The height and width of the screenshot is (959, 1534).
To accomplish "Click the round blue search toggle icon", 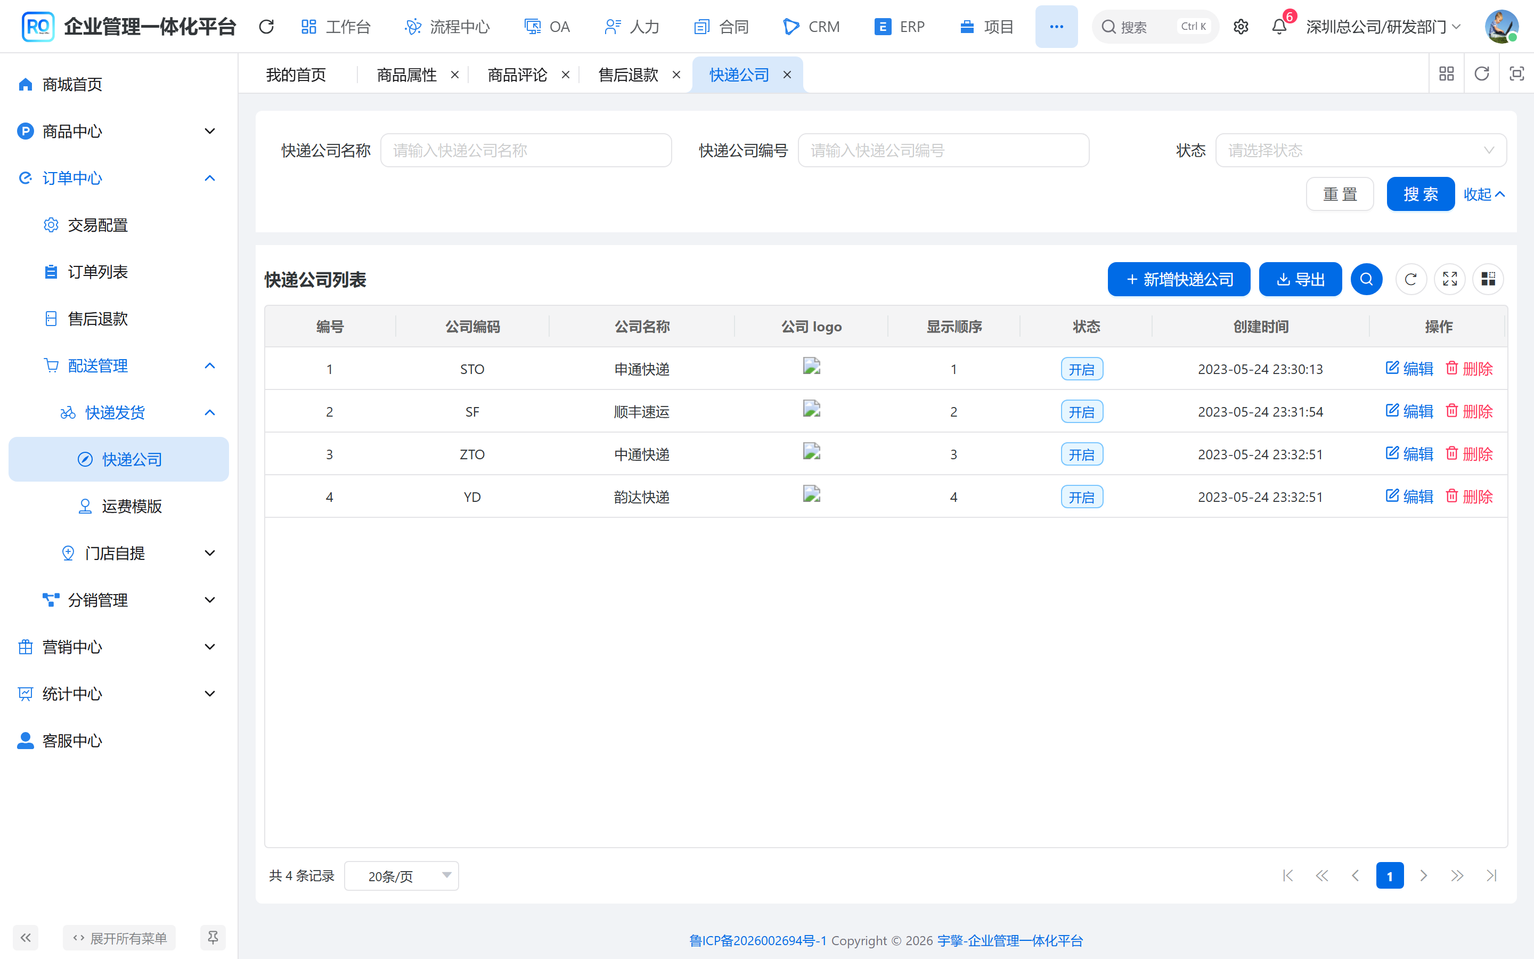I will tap(1366, 279).
